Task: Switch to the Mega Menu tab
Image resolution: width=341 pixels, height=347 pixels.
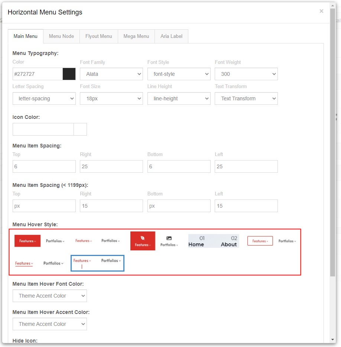Action: coord(136,36)
